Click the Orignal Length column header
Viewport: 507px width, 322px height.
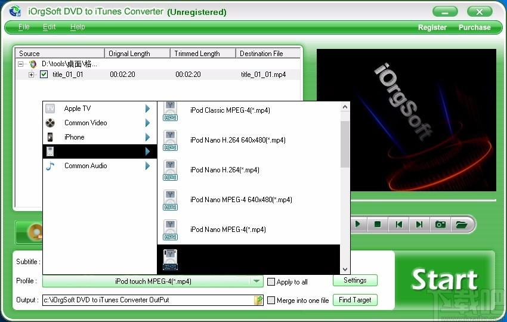click(137, 53)
